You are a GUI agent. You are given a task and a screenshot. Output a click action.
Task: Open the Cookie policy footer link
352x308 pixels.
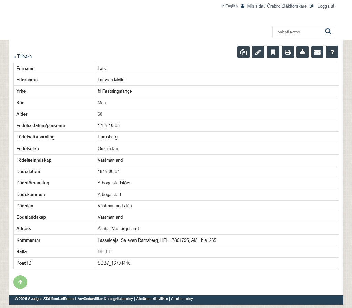tap(182, 299)
